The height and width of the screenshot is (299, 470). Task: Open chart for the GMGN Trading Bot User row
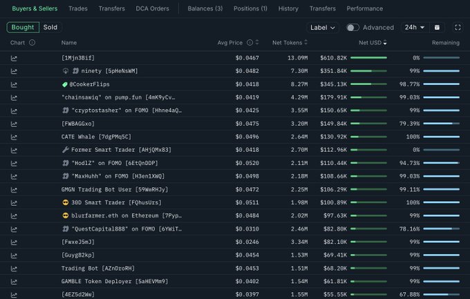(14, 190)
